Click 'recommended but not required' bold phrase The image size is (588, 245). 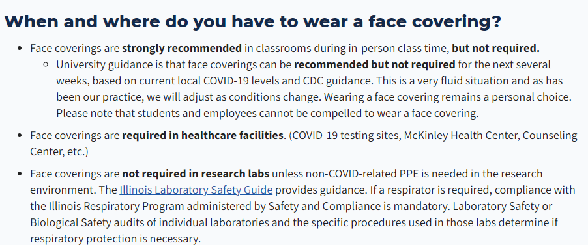(375, 65)
